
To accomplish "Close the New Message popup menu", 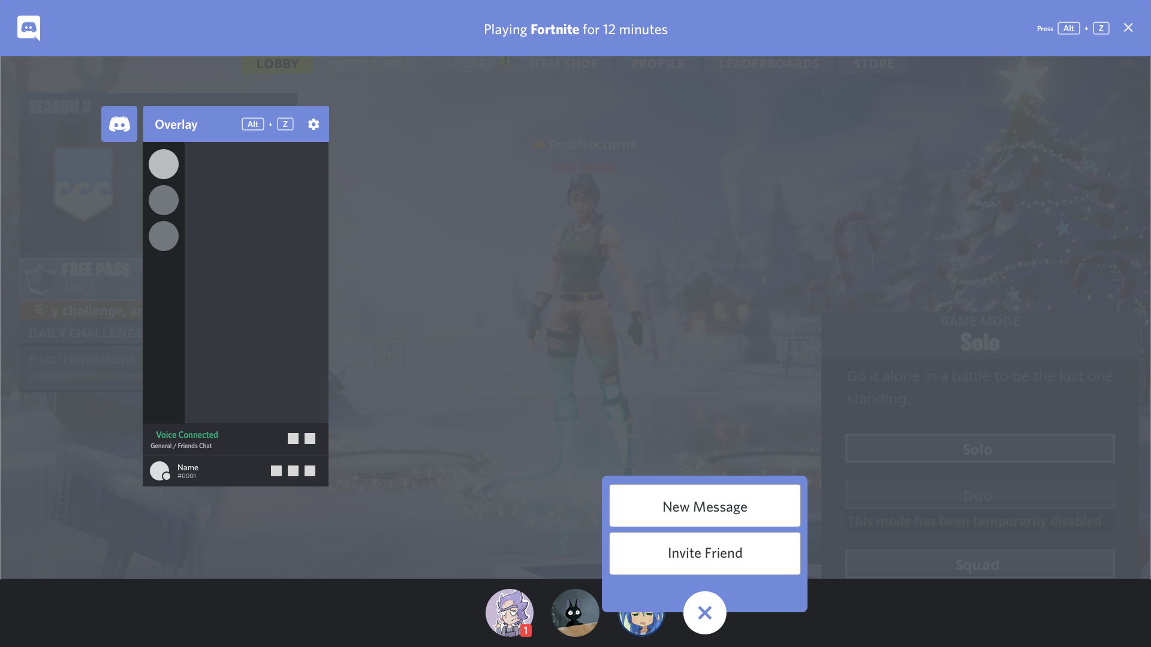I will (704, 612).
